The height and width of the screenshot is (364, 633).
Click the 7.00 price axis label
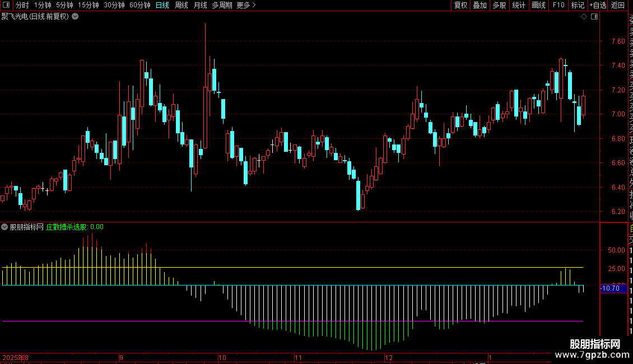click(x=618, y=114)
